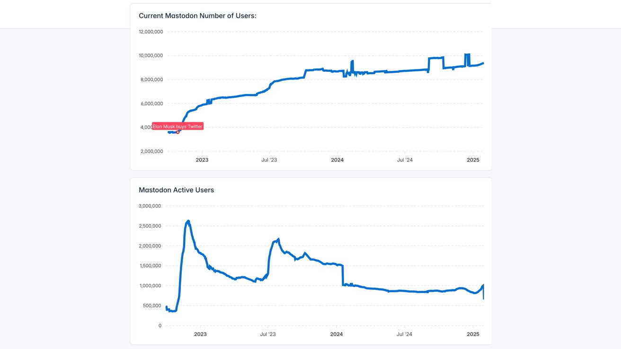Click the 6,000,000 y-axis label
The height and width of the screenshot is (349, 621).
pos(151,104)
